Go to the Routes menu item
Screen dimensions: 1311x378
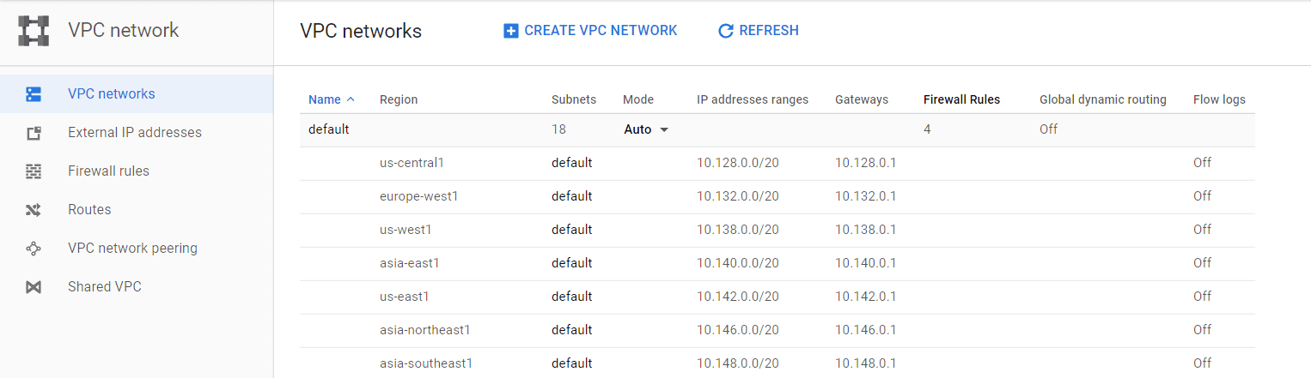point(89,210)
